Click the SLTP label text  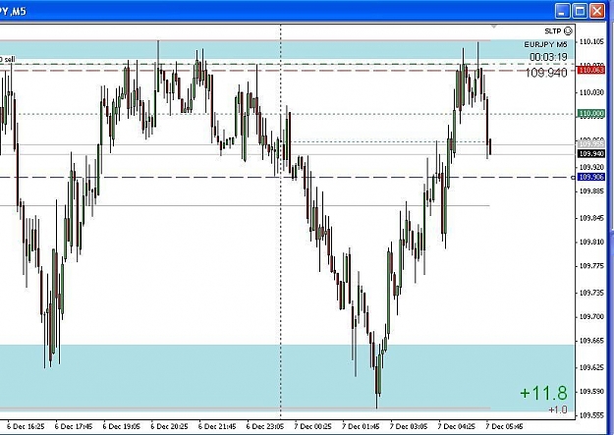tap(552, 31)
